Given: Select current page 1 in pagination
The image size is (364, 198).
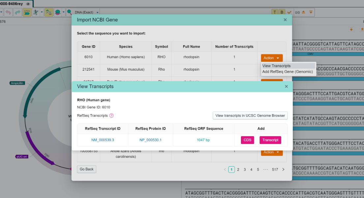Looking at the screenshot, I should pos(231,169).
